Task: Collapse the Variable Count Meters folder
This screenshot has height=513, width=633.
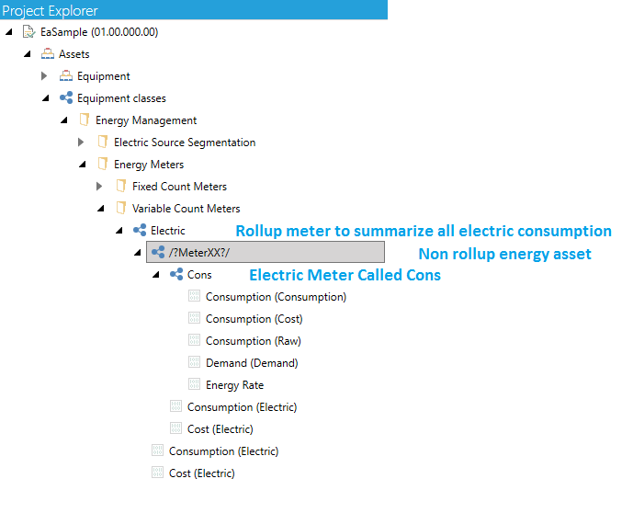Action: point(101,209)
